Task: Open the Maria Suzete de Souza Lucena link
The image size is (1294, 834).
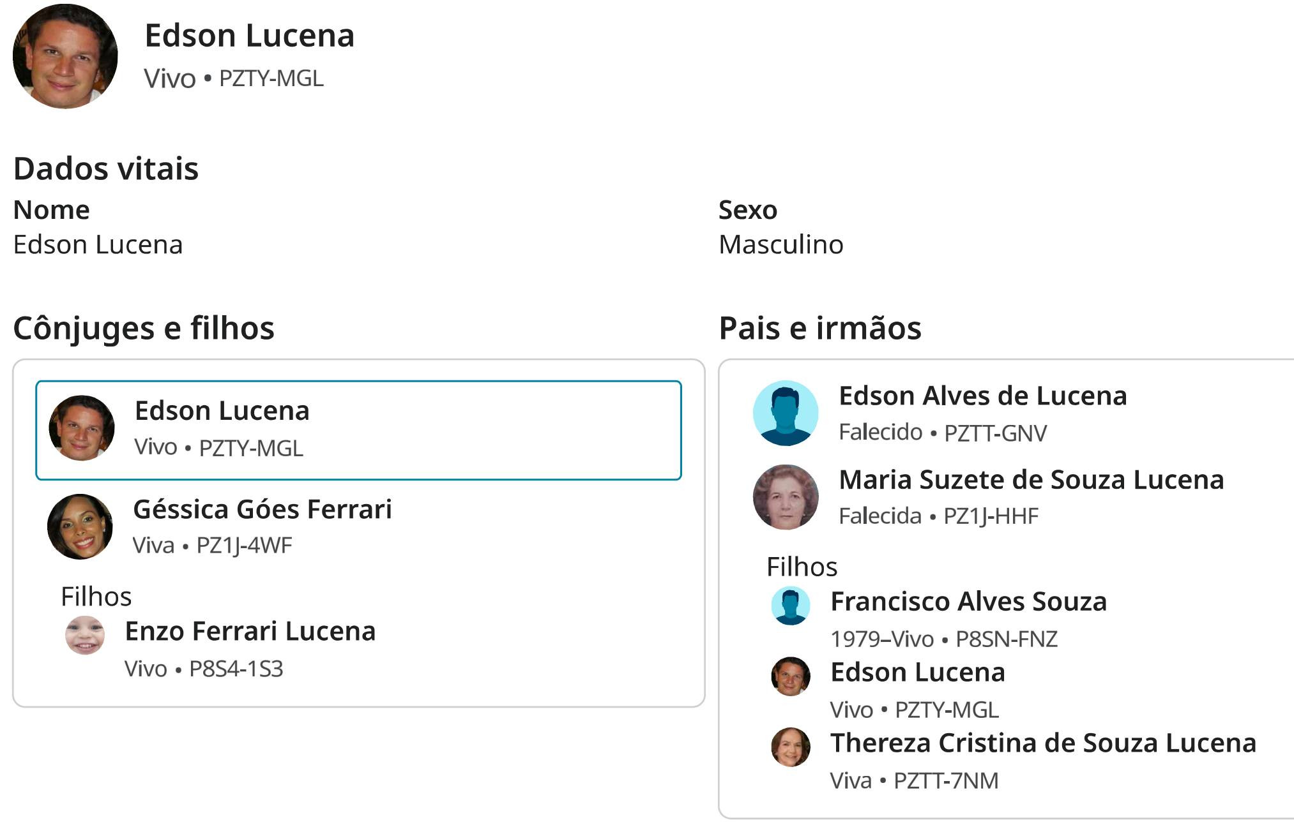Action: 1031,479
